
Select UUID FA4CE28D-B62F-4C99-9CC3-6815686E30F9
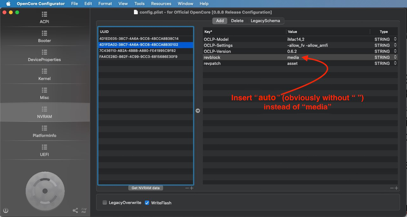pos(146,57)
